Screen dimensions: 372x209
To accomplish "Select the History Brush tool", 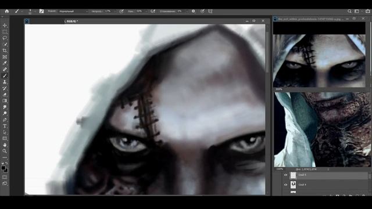I will [x=5, y=88].
